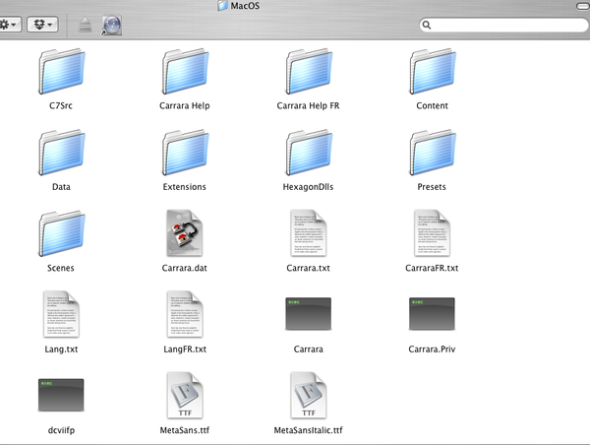Open the gear Action dropdown menu

(10, 25)
